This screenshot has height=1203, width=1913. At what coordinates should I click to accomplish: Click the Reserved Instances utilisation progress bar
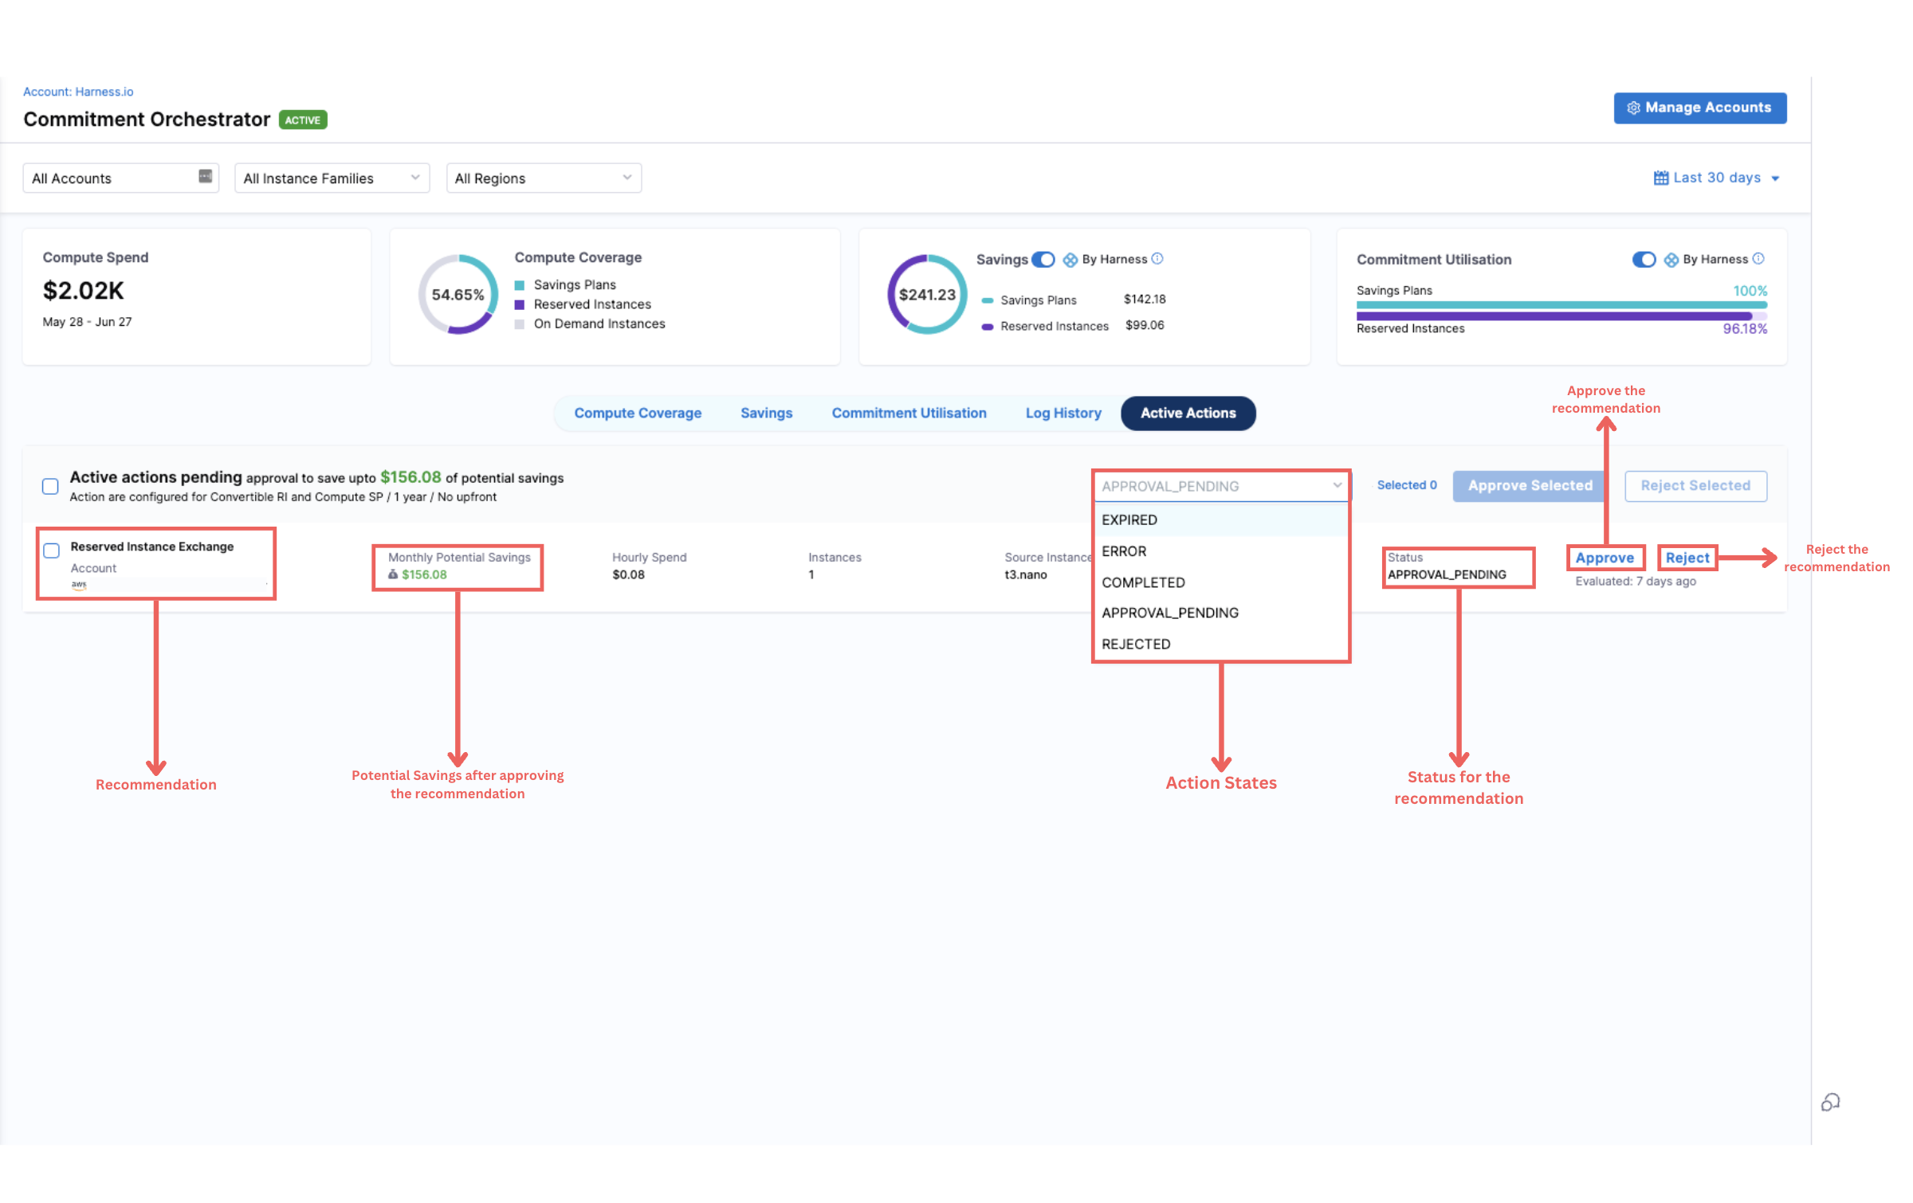pyautogui.click(x=1561, y=316)
